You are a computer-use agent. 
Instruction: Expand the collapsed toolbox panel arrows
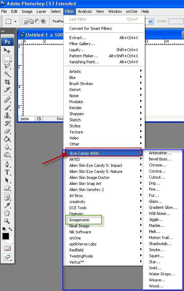click(3, 31)
